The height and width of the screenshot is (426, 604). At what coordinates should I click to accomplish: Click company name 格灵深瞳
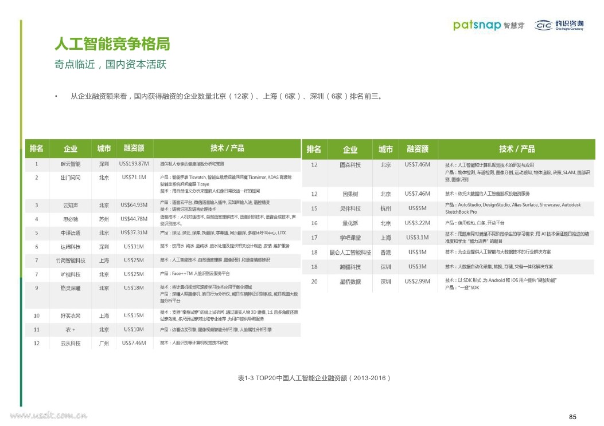point(71,288)
